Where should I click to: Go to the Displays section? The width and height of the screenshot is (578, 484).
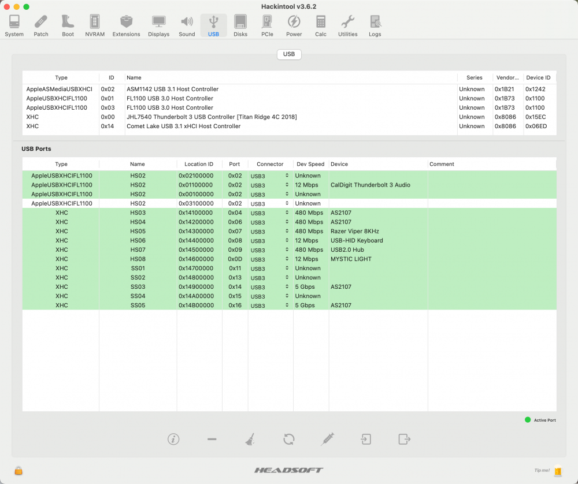158,26
